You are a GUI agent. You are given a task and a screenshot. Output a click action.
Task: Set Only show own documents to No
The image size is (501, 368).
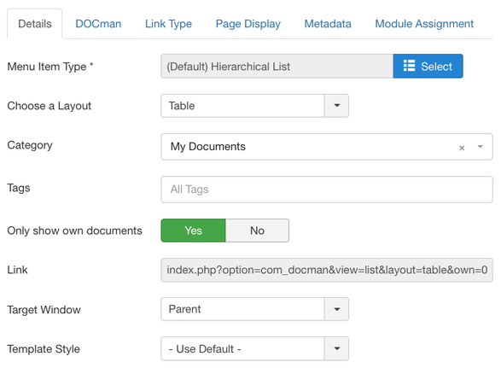pyautogui.click(x=257, y=231)
